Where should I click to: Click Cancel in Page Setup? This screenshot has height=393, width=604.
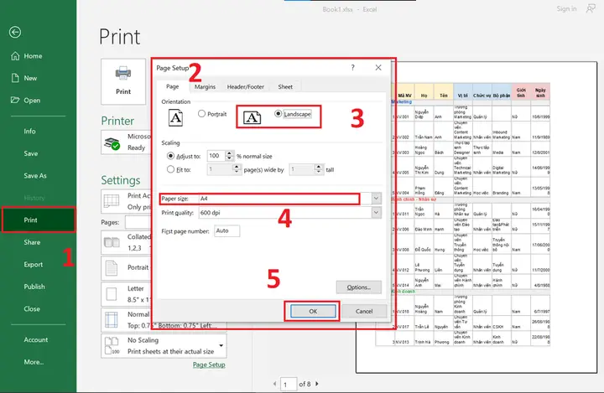click(x=364, y=311)
